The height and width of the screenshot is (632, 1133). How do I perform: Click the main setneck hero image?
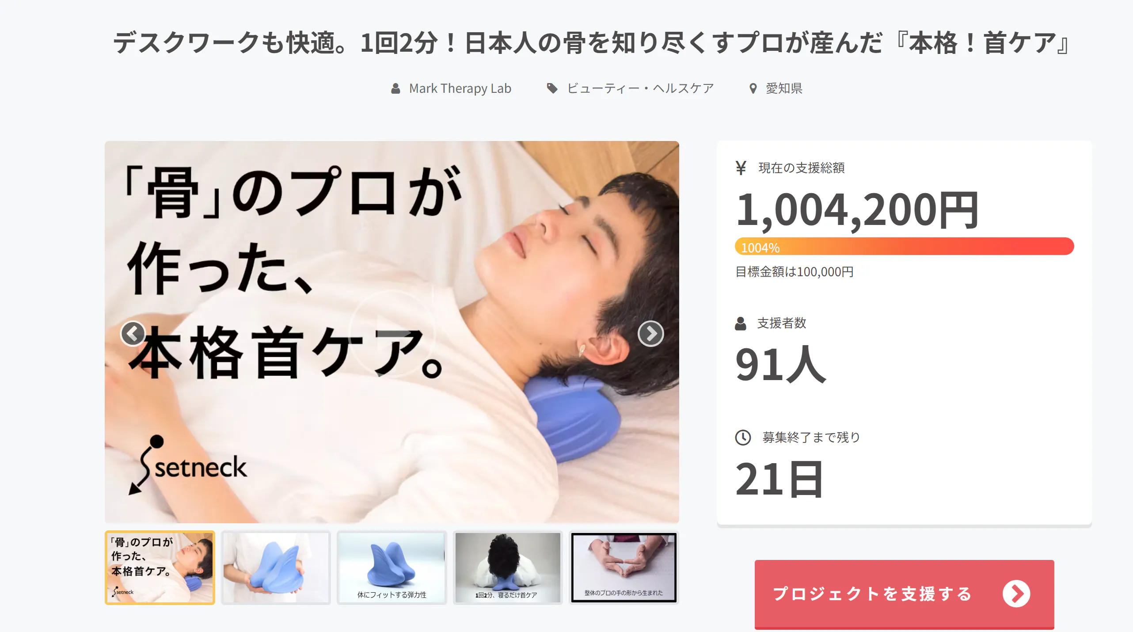(392, 332)
